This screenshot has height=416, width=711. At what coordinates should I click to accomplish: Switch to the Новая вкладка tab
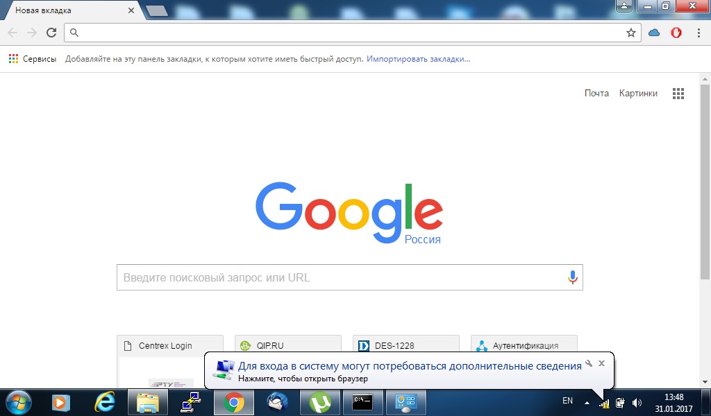(x=66, y=10)
